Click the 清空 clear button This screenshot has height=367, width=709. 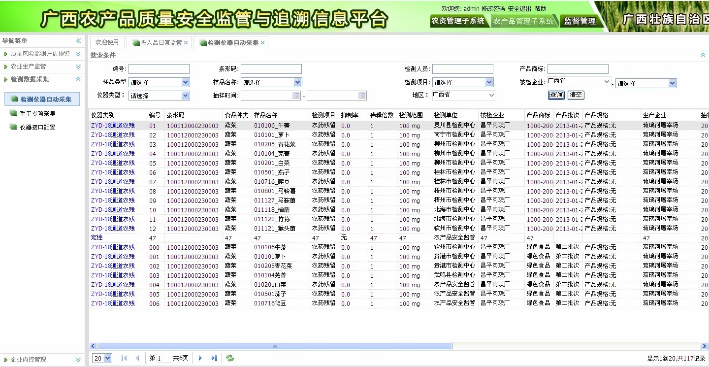click(576, 95)
